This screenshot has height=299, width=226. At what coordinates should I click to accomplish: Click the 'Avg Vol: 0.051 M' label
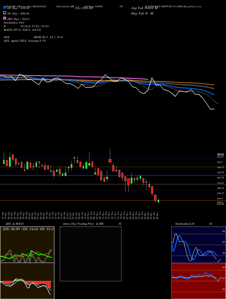(x=144, y=8)
